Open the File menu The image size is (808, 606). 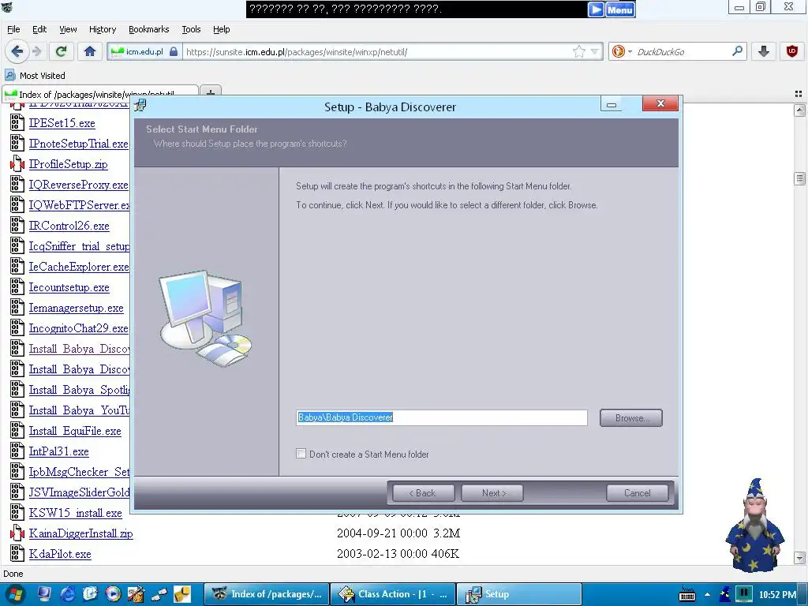13,29
